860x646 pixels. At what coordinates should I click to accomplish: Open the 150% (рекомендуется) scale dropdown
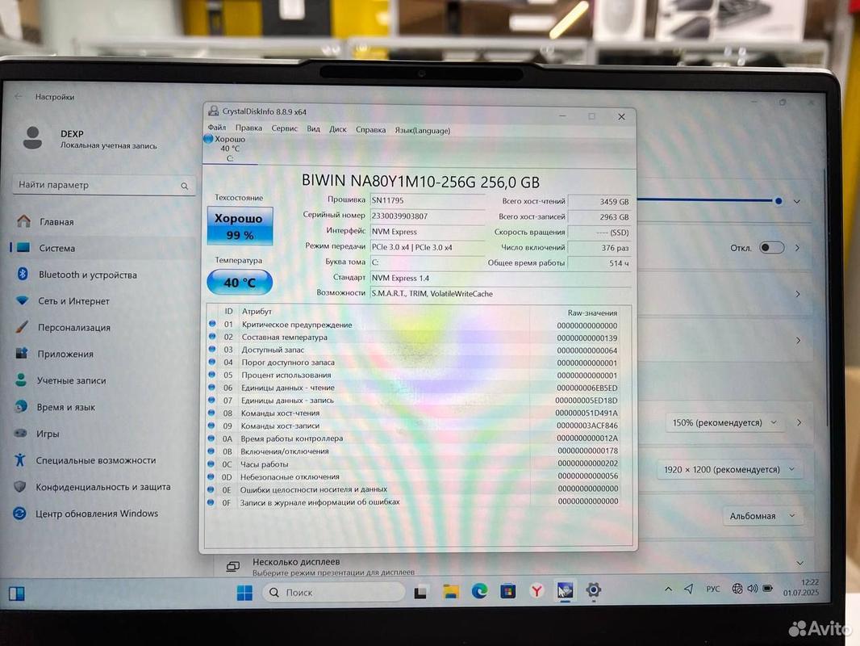point(724,422)
